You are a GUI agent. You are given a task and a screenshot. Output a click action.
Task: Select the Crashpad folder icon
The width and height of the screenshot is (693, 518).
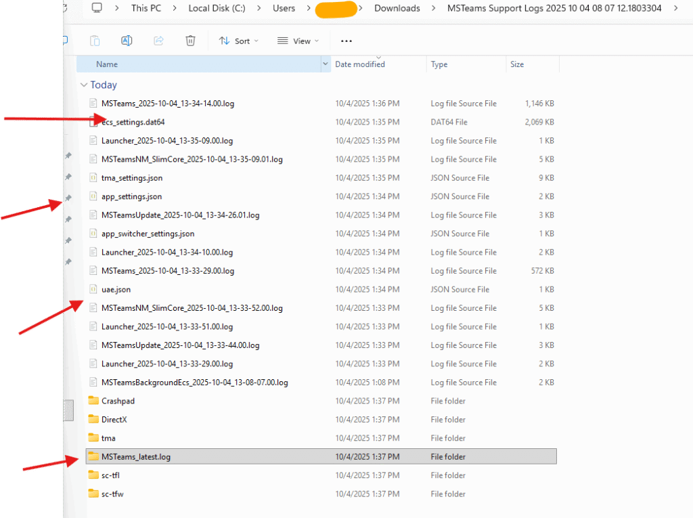click(93, 401)
